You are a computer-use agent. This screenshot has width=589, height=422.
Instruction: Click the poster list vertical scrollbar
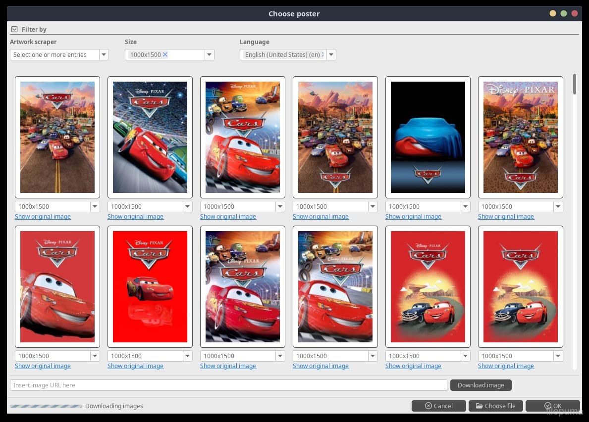[575, 84]
